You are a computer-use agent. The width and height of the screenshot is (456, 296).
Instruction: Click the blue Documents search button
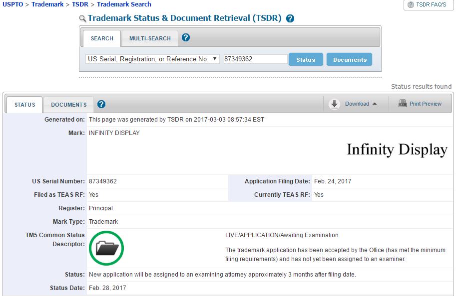tap(349, 59)
